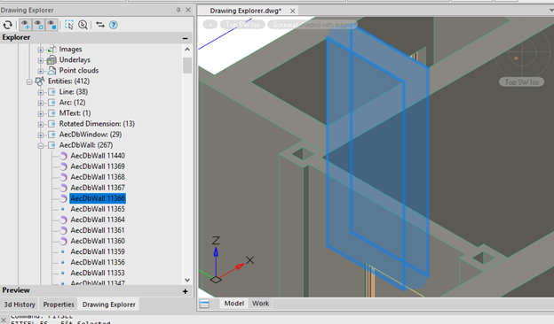Click the purple icon beside AecDbWall 11440
The height and width of the screenshot is (324, 554).
63,156
